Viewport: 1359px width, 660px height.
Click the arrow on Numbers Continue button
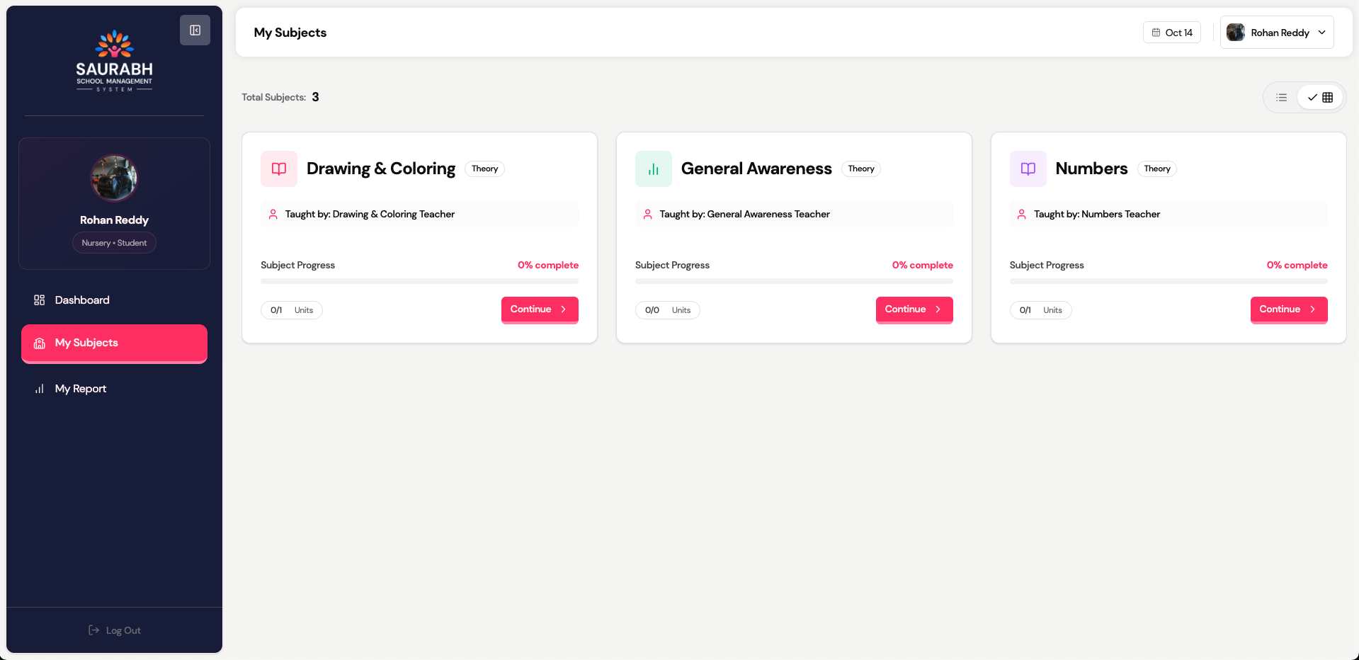click(x=1312, y=309)
